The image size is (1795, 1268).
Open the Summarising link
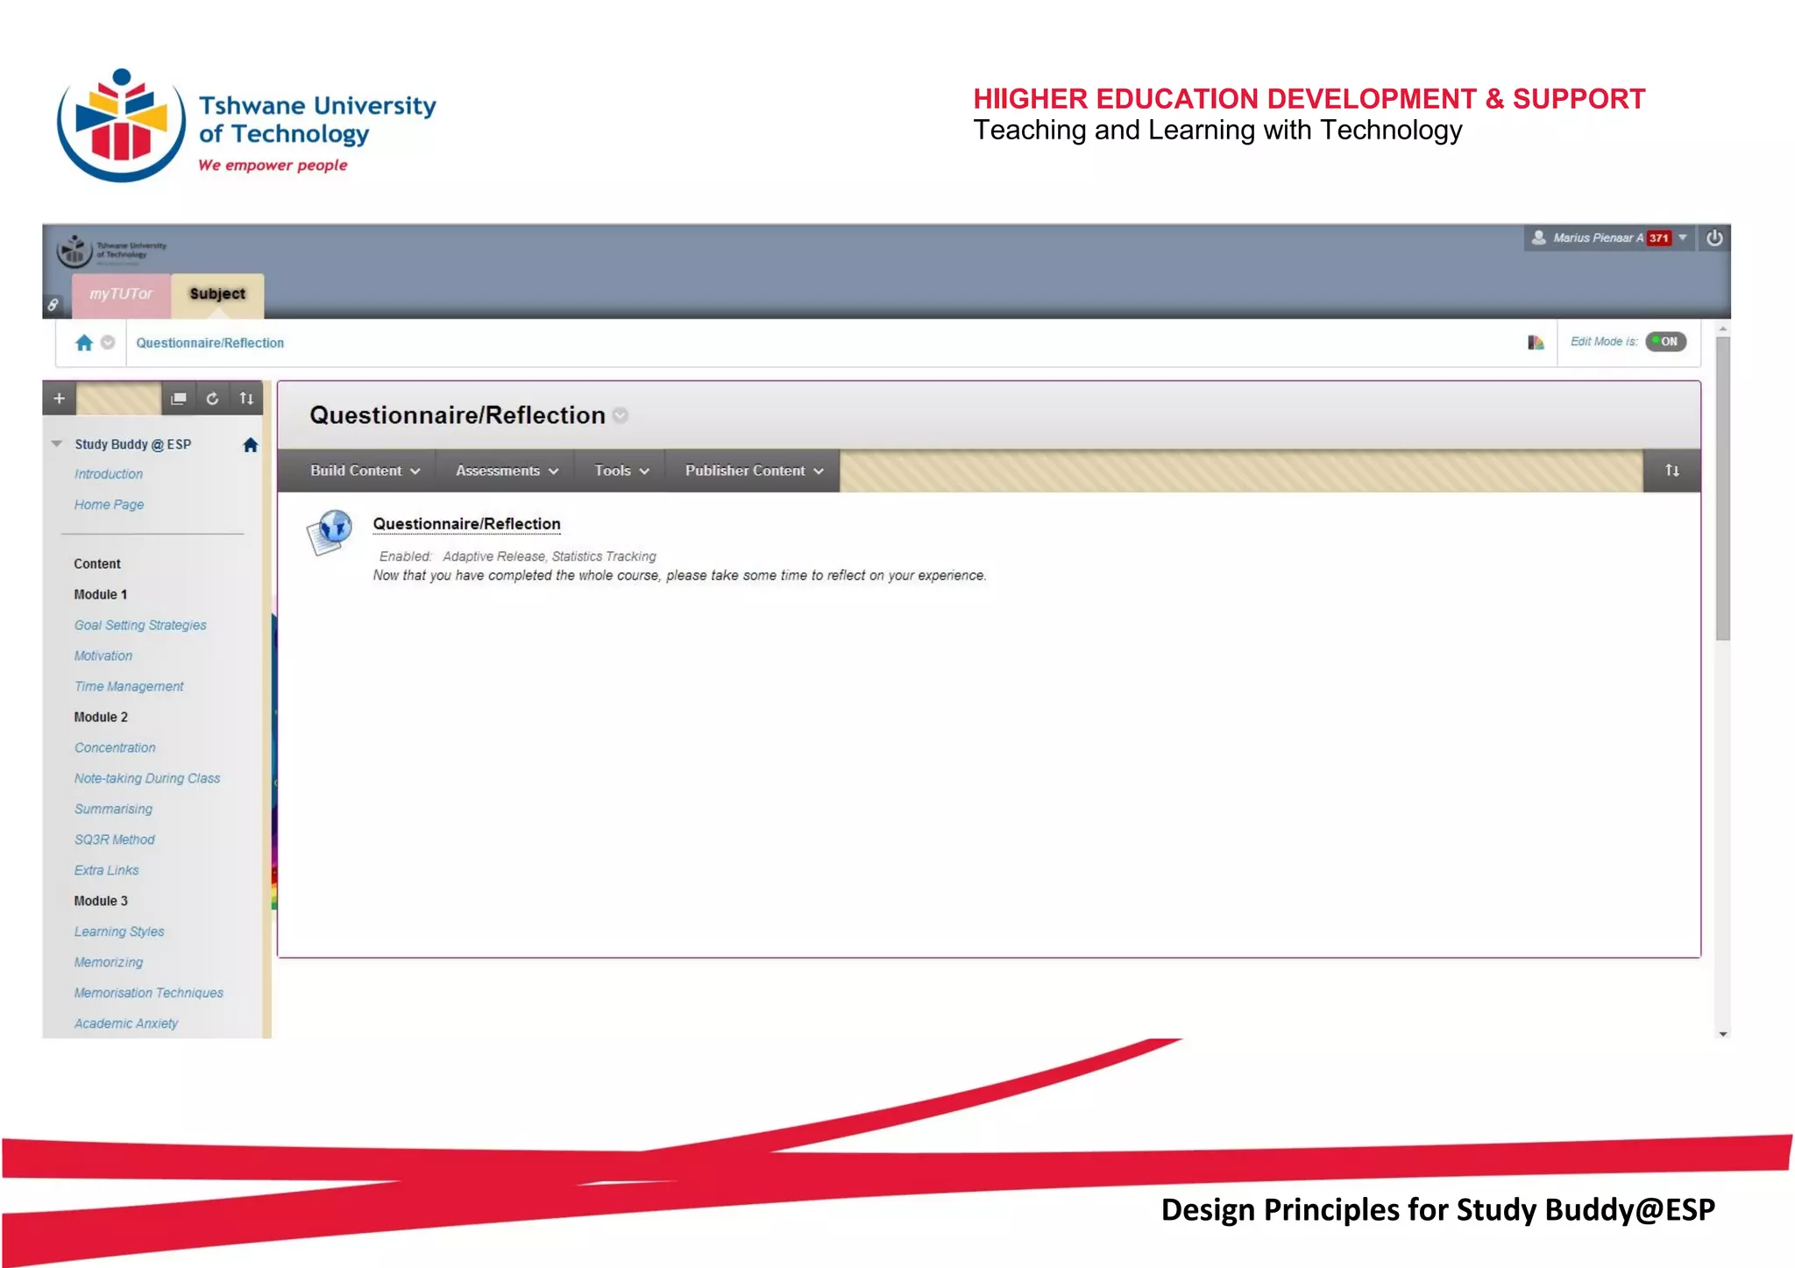pyautogui.click(x=113, y=810)
